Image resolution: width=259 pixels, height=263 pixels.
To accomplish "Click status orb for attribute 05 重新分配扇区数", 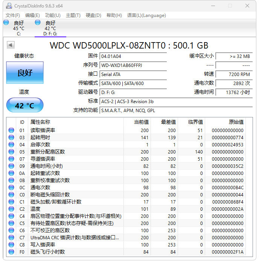I will 11,152.
